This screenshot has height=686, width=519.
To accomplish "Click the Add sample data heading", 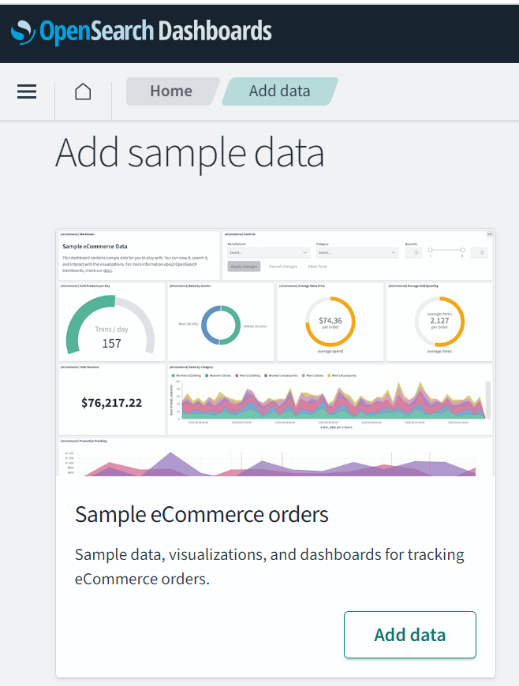I will pos(190,153).
